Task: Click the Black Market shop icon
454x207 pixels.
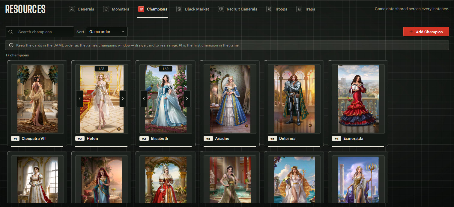Action: (x=179, y=9)
